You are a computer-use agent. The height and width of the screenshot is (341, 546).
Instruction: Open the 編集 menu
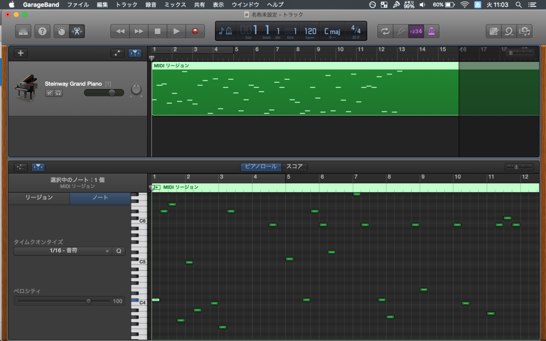coord(102,4)
